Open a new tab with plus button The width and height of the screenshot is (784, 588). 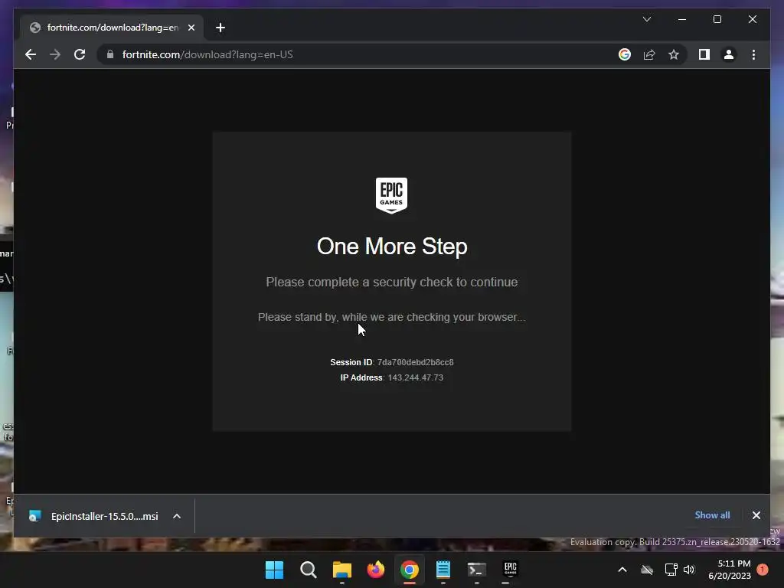coord(220,28)
